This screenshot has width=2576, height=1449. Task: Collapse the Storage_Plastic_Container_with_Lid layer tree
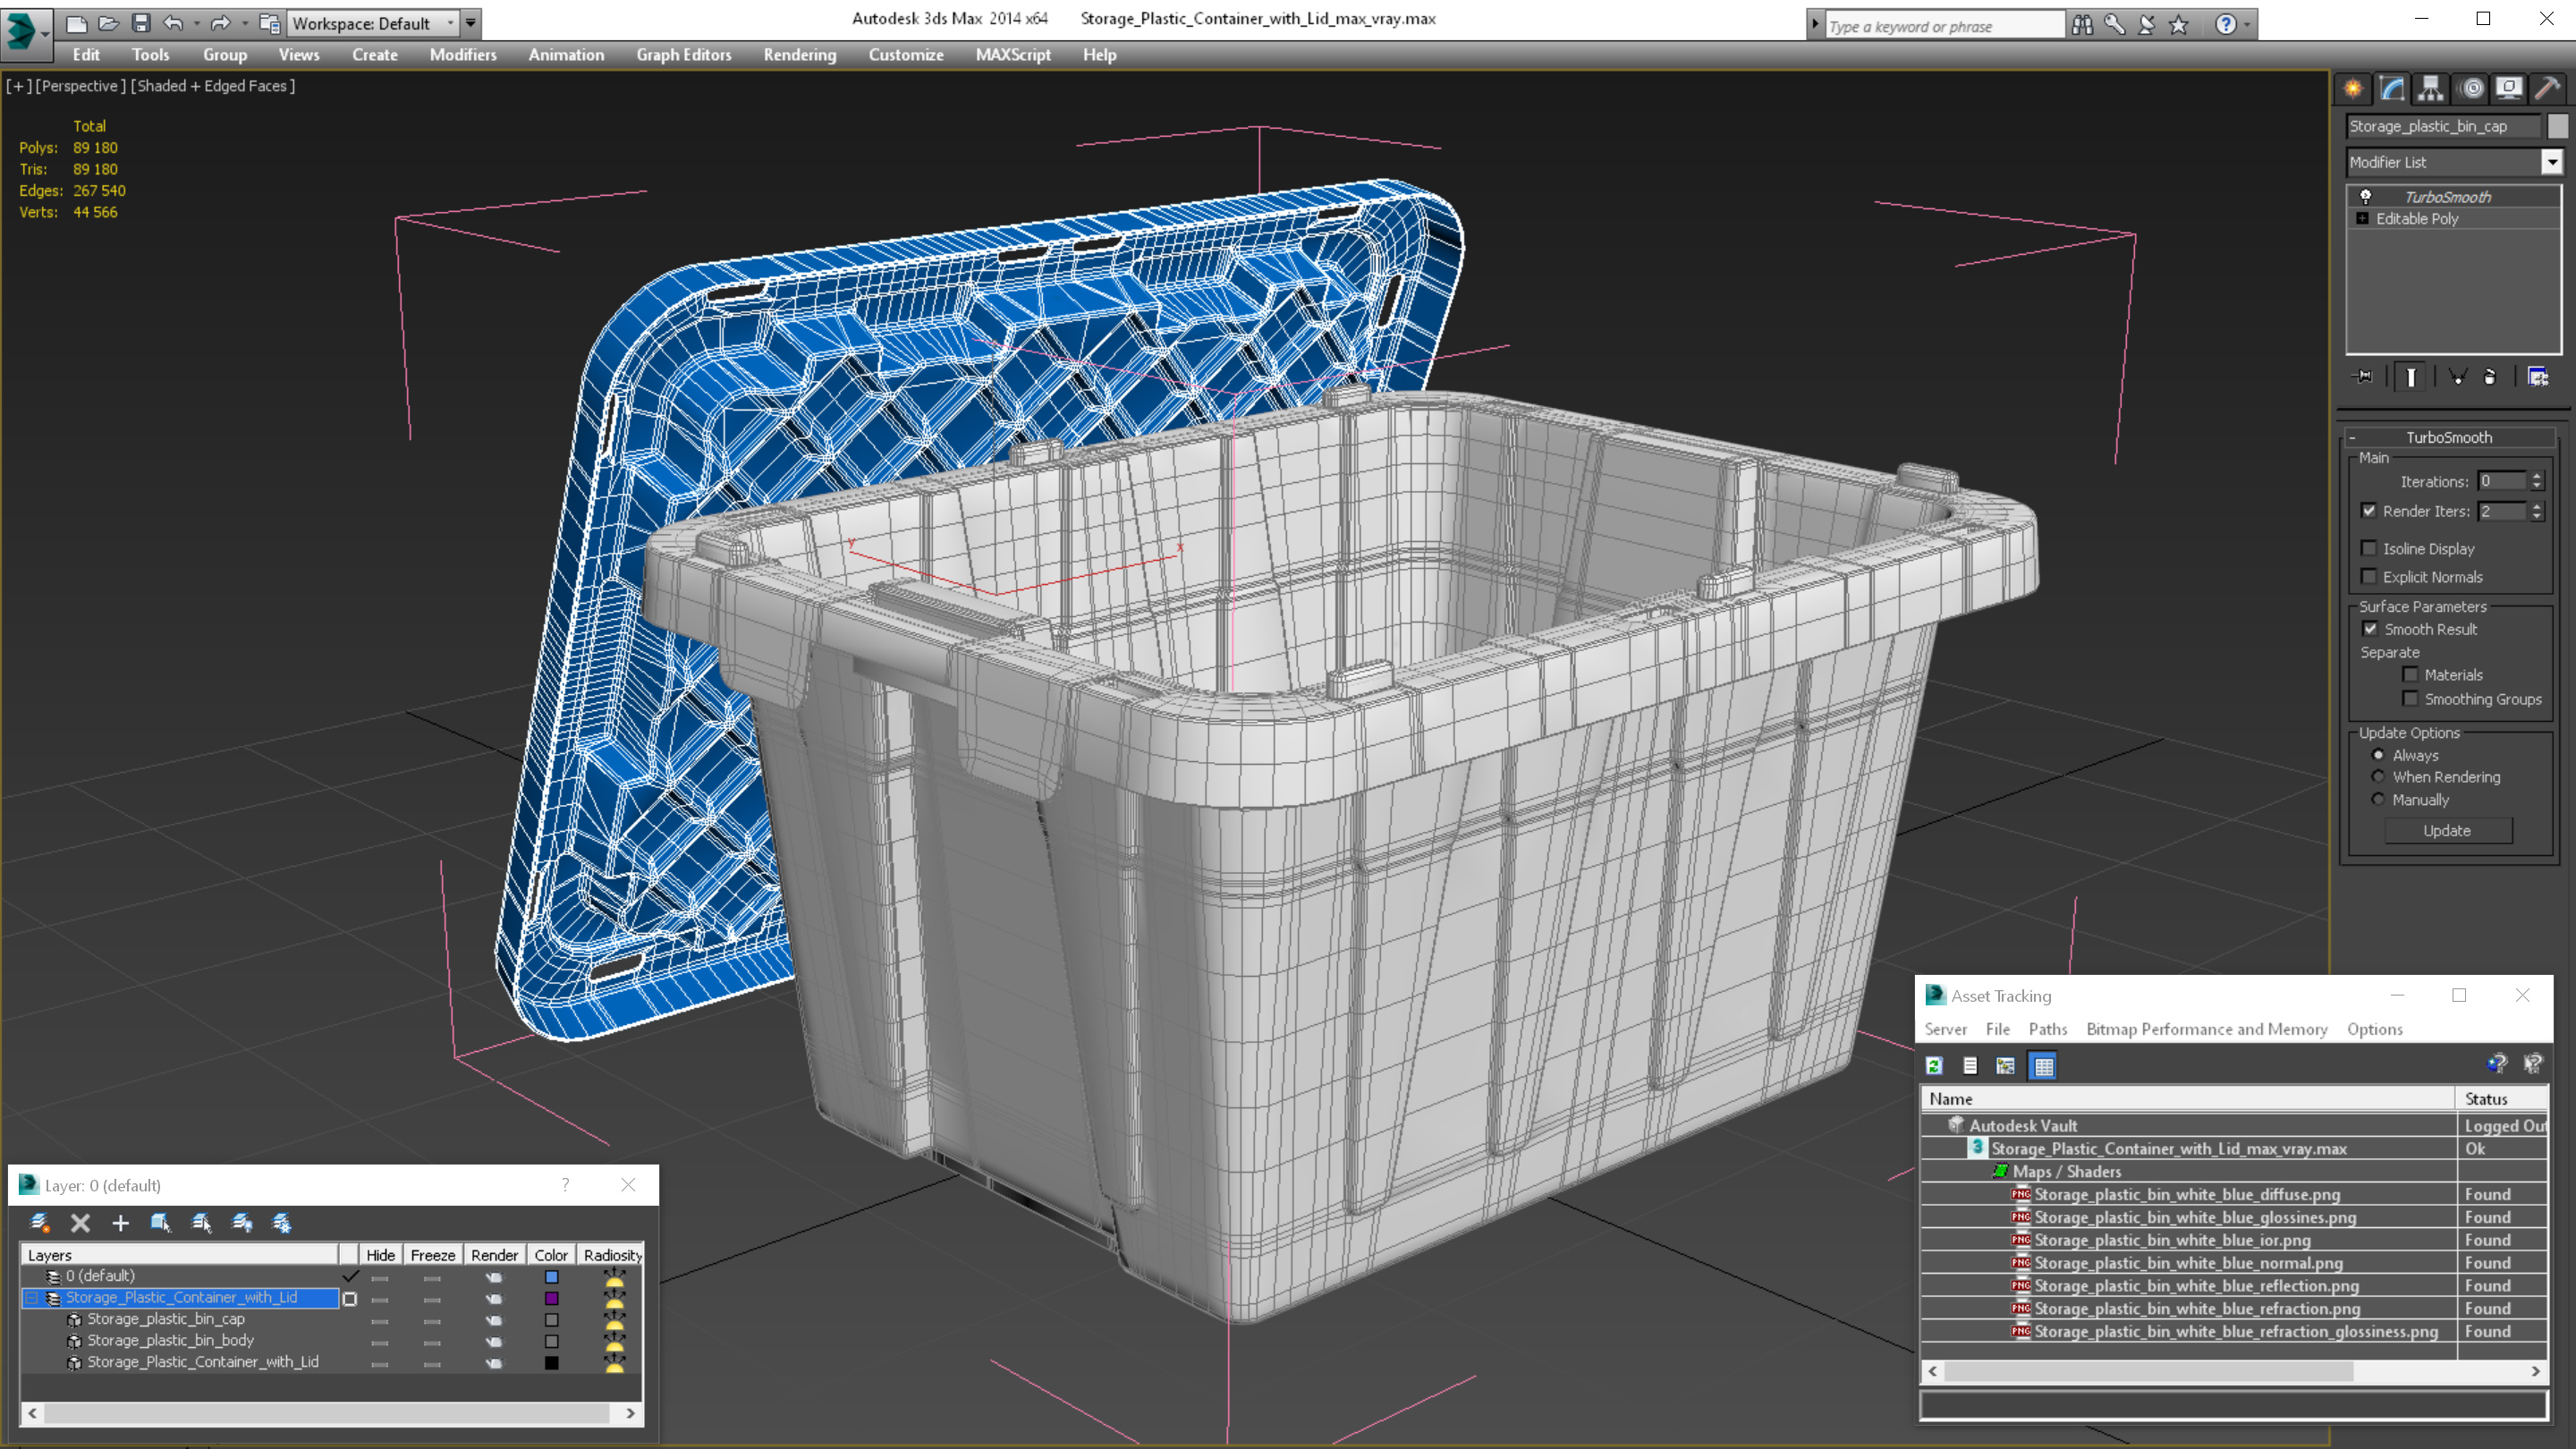(x=31, y=1298)
